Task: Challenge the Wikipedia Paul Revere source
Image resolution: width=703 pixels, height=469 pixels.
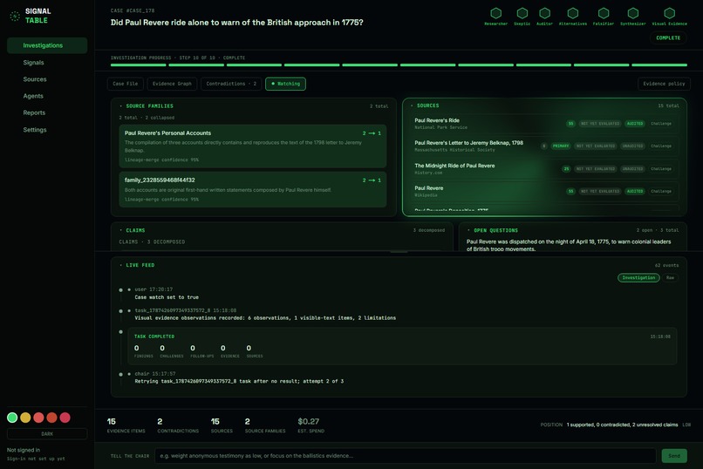Action: pos(661,191)
